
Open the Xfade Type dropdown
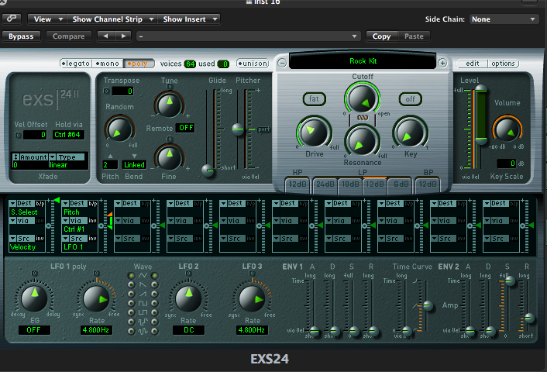click(x=67, y=157)
